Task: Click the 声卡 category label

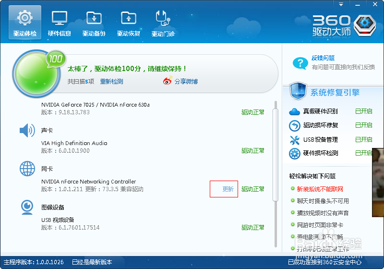Action: (x=47, y=130)
